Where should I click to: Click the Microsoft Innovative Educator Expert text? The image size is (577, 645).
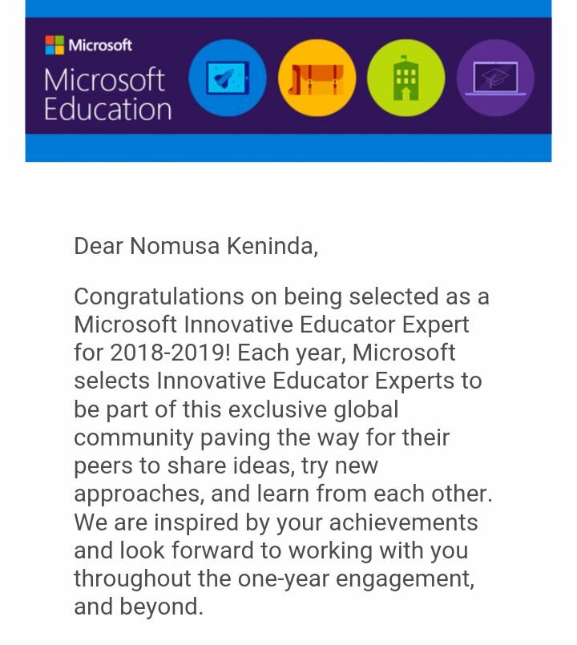[272, 325]
